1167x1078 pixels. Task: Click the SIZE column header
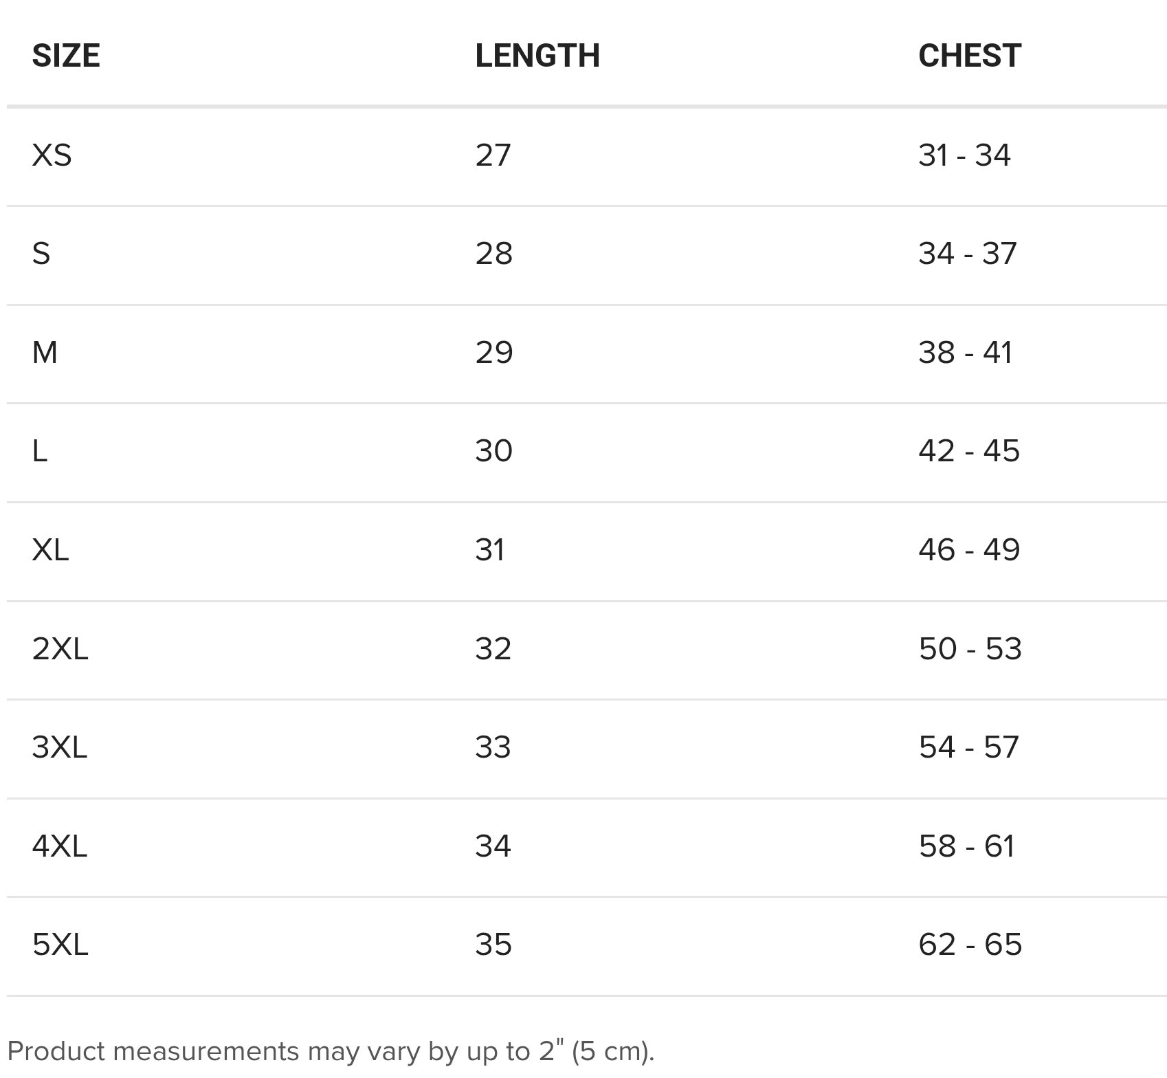66,56
